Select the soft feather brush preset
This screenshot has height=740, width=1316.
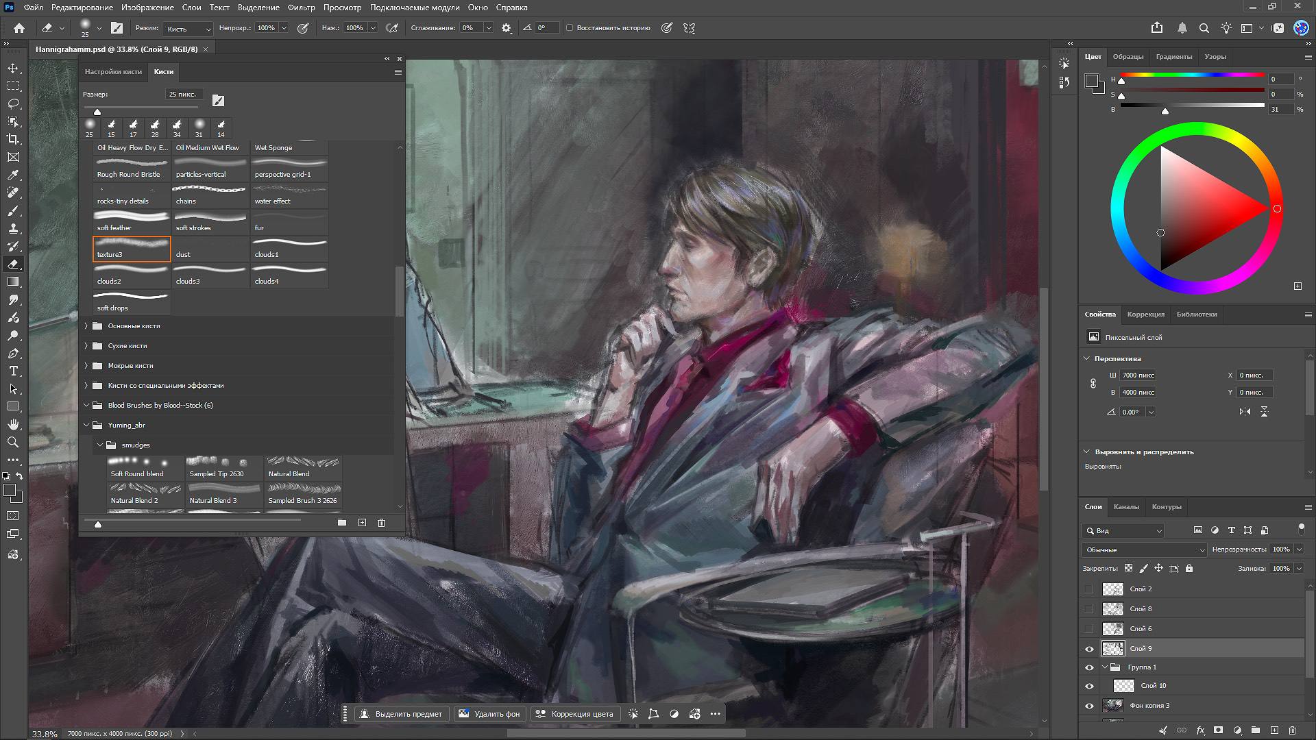[132, 222]
